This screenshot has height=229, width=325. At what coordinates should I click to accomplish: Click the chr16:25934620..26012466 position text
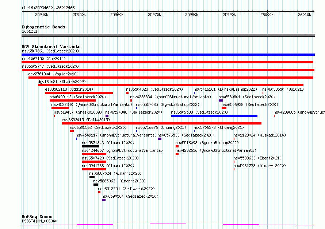point(48,8)
